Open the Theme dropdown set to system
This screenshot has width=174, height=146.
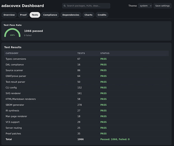point(145,6)
